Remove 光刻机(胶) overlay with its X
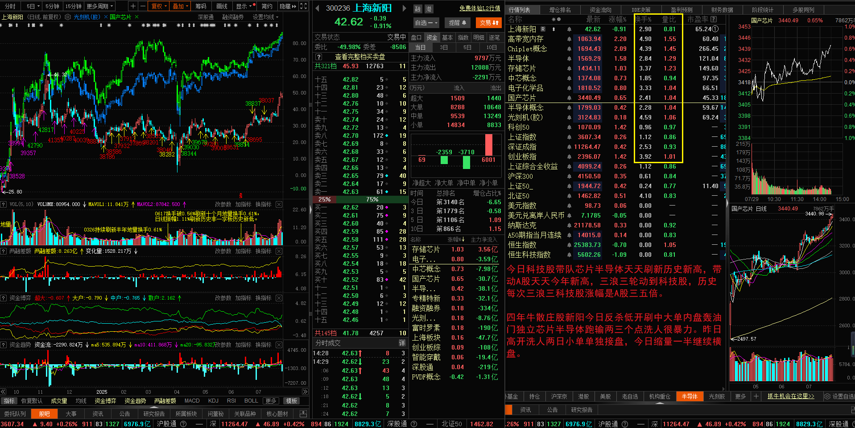Screen dimensions: 855x428 pyautogui.click(x=106, y=17)
